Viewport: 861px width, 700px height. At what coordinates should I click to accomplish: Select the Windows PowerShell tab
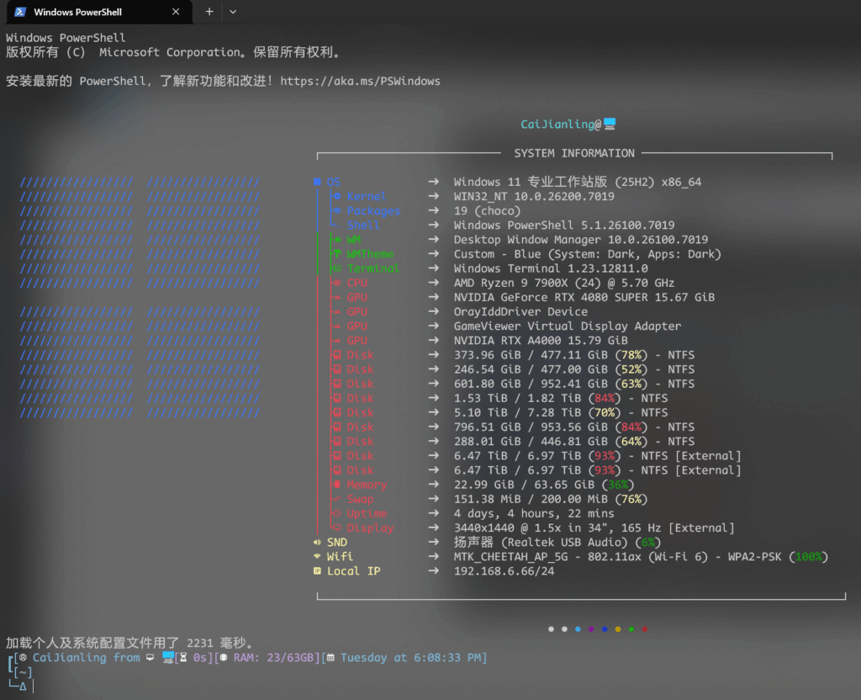coord(92,13)
